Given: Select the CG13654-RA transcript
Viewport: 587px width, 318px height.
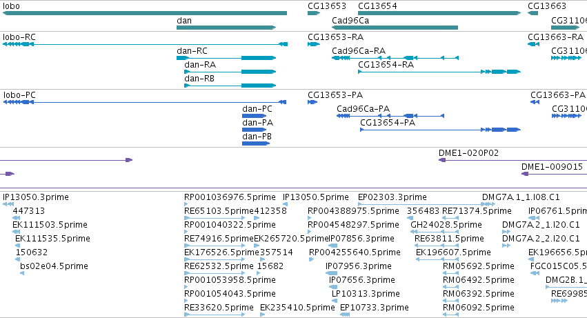Looking at the screenshot, I should click(x=439, y=72).
